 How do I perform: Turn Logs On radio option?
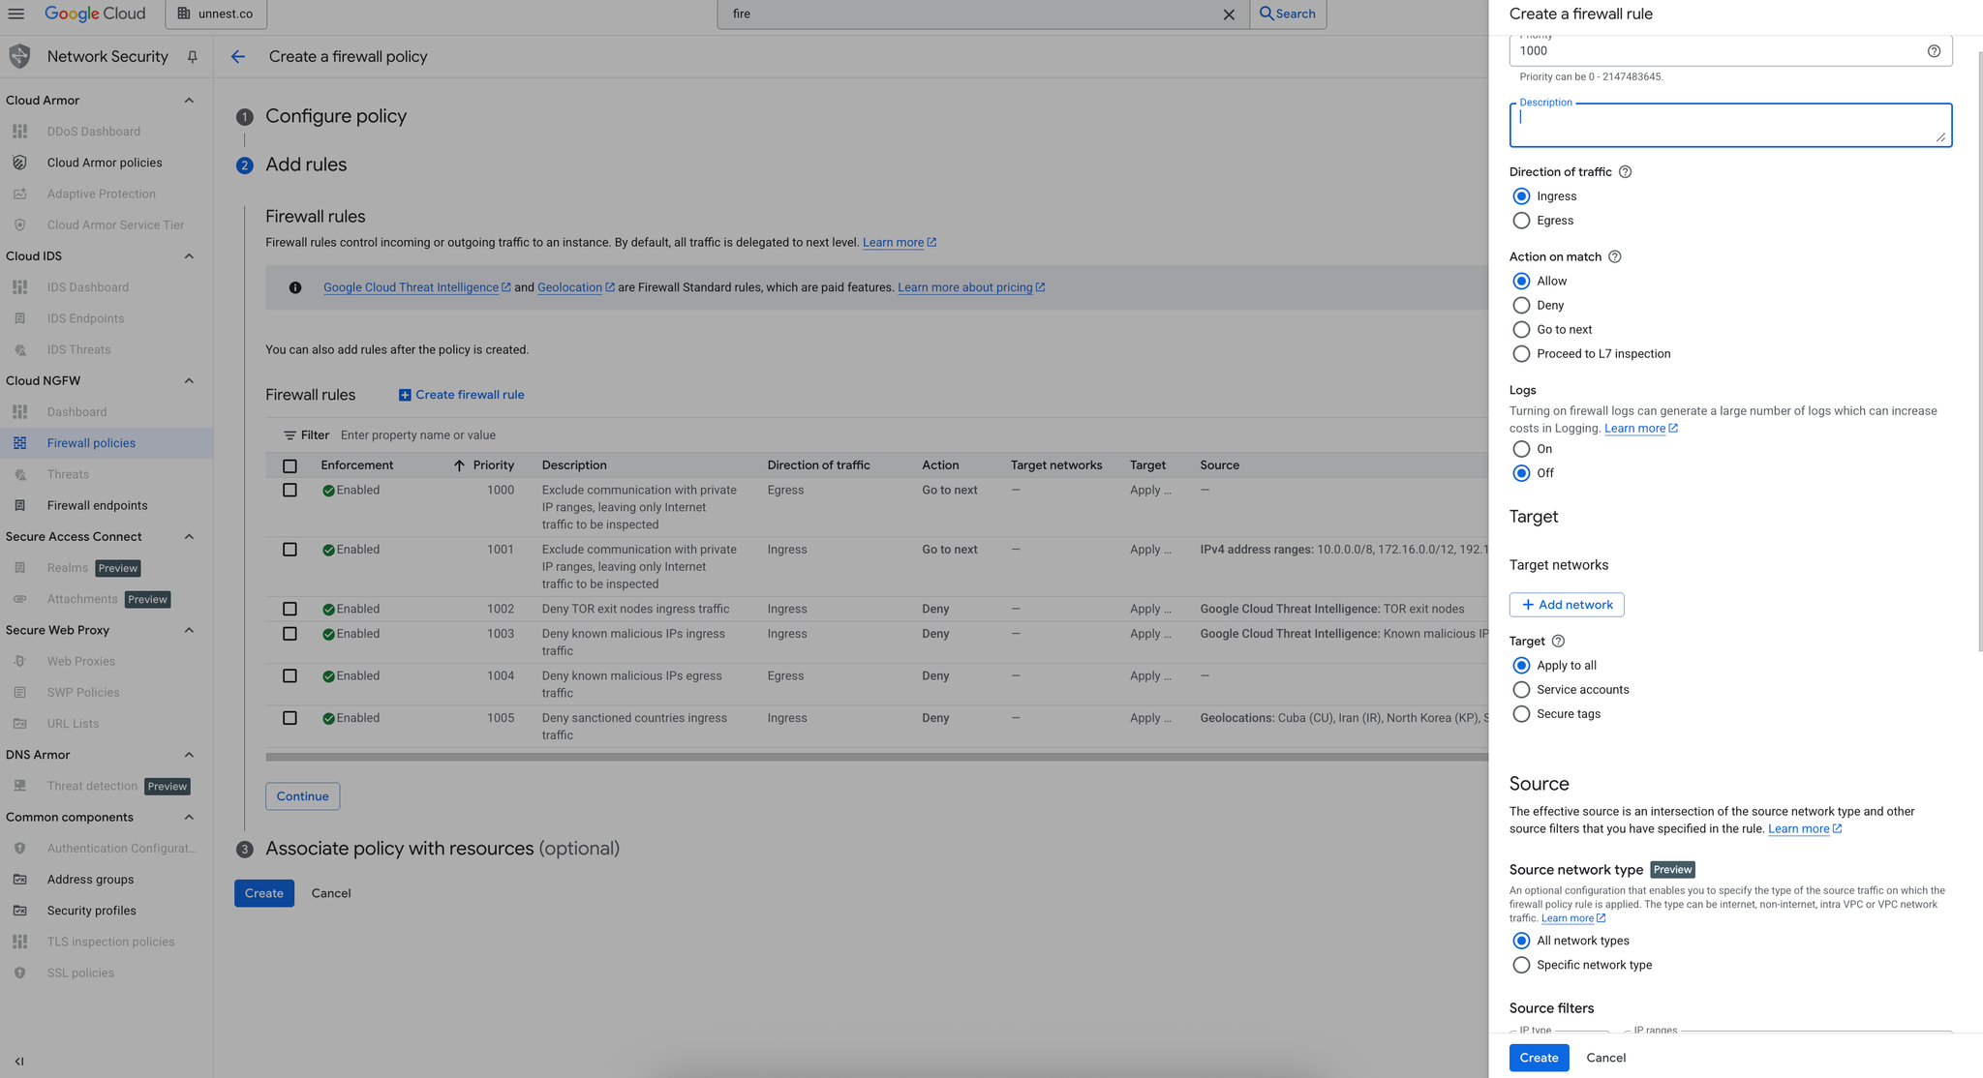point(1521,449)
